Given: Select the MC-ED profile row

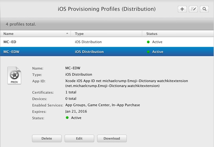Looking at the screenshot, I should pos(107,42).
